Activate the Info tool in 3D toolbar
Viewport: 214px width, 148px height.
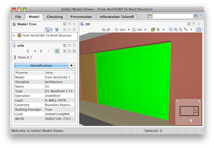pyautogui.click(x=137, y=30)
